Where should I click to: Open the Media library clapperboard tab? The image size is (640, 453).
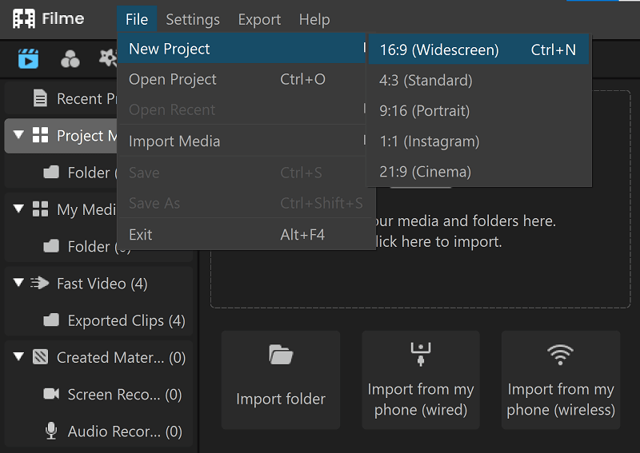tap(29, 58)
